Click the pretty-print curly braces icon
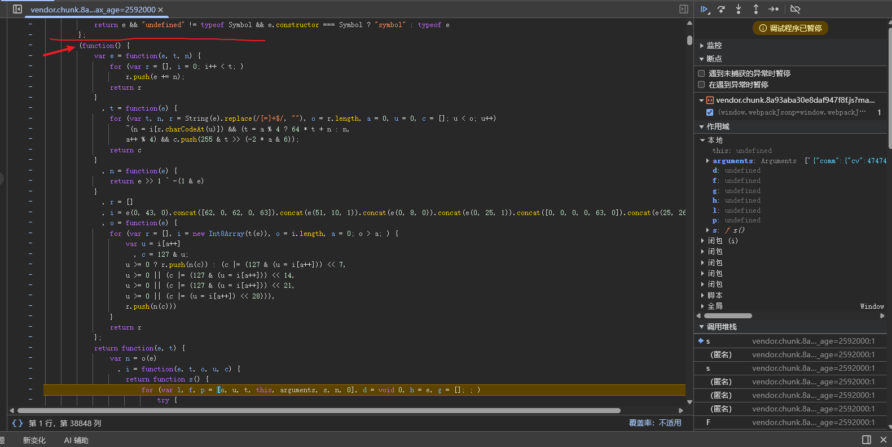The width and height of the screenshot is (892, 447). (x=17, y=423)
